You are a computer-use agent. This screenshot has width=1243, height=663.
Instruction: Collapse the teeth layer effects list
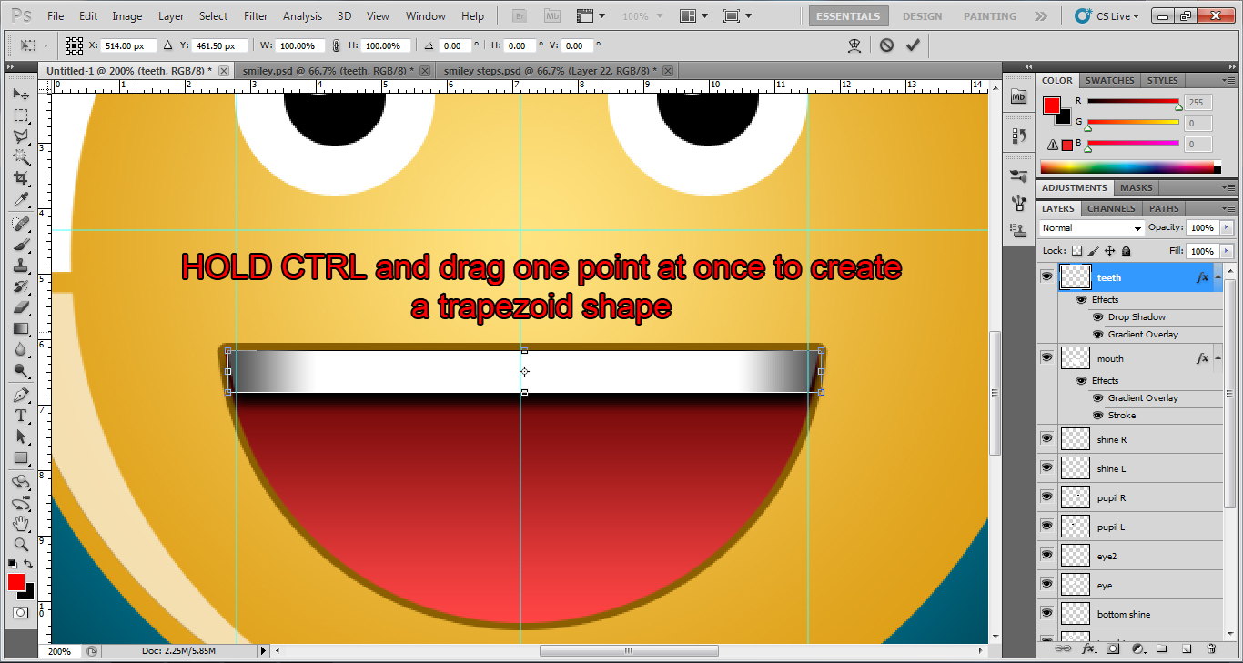click(1218, 276)
